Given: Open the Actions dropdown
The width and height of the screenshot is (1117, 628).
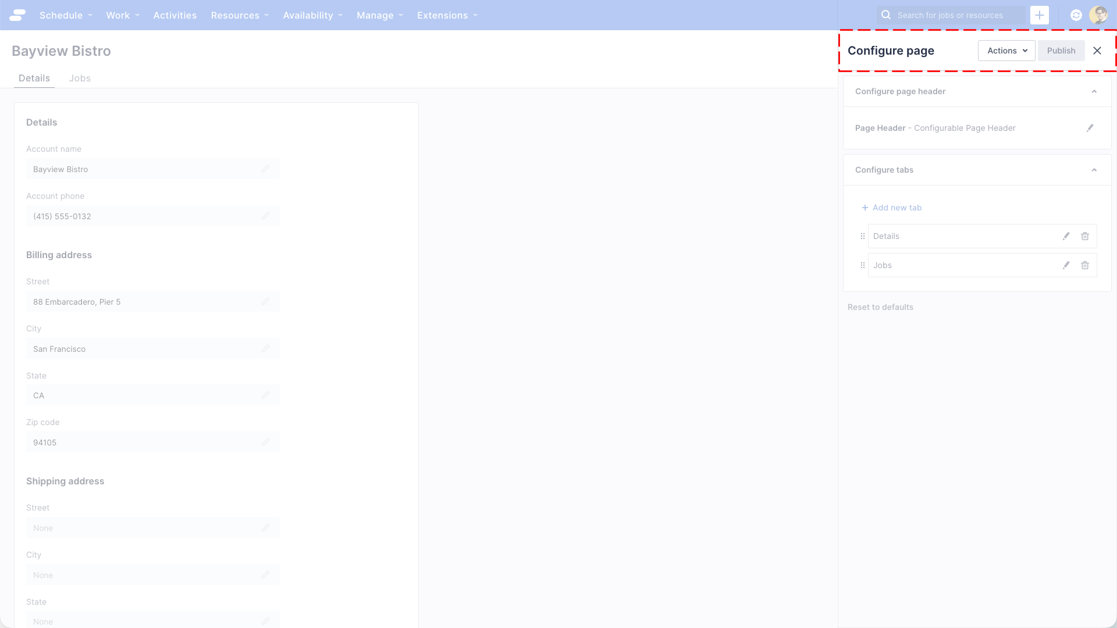Looking at the screenshot, I should point(1006,51).
